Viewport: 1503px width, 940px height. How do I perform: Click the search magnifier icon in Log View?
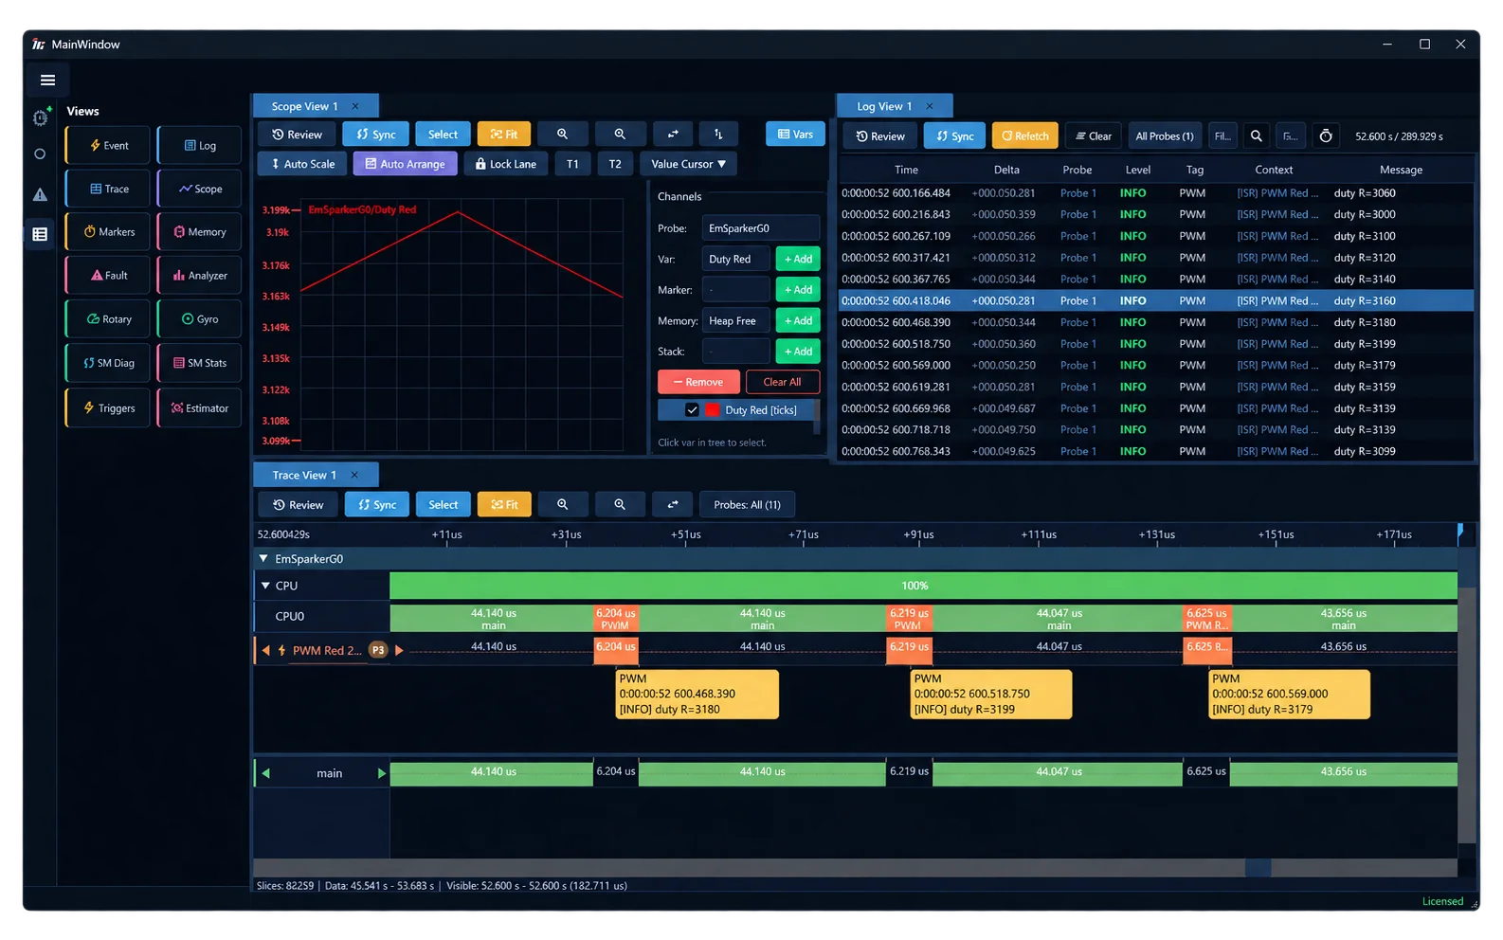pyautogui.click(x=1256, y=136)
